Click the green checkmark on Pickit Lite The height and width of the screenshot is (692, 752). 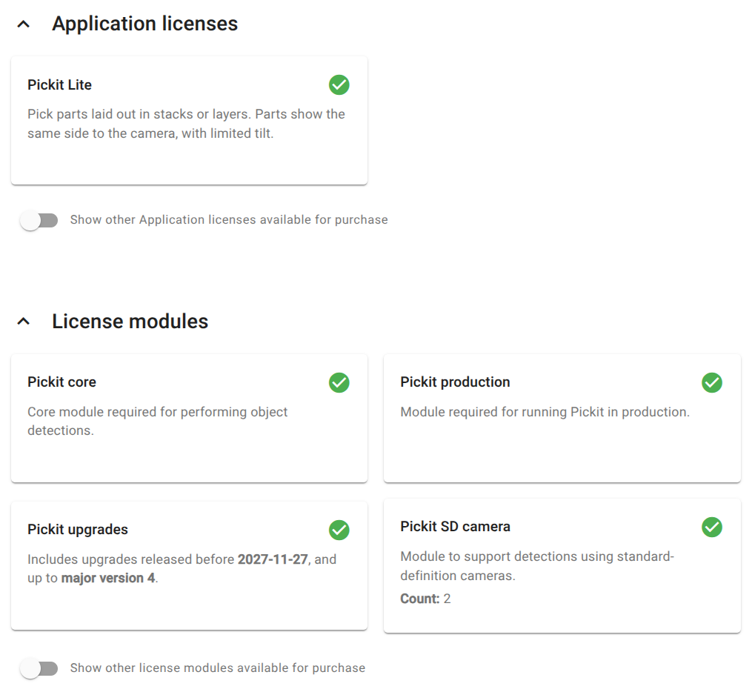(x=339, y=85)
